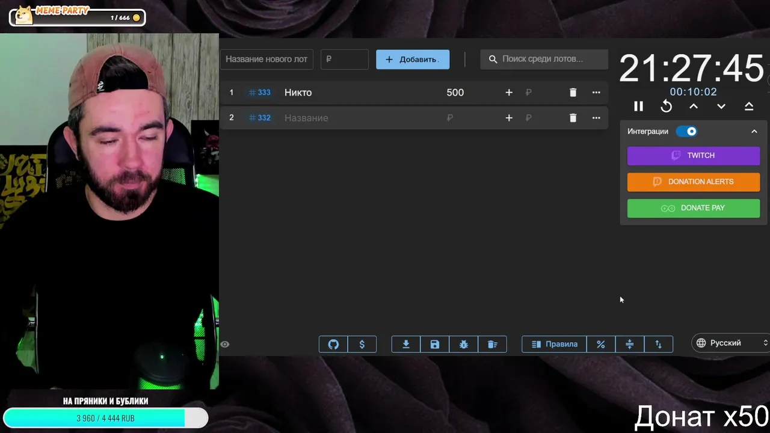Open more options for lot Никто
Image resolution: width=770 pixels, height=433 pixels.
[596, 93]
